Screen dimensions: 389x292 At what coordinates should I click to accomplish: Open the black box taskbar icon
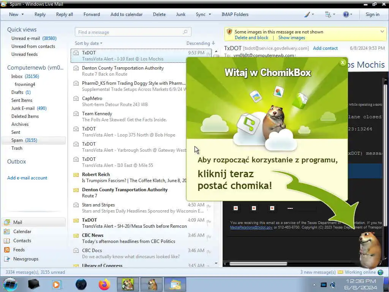(x=33, y=284)
